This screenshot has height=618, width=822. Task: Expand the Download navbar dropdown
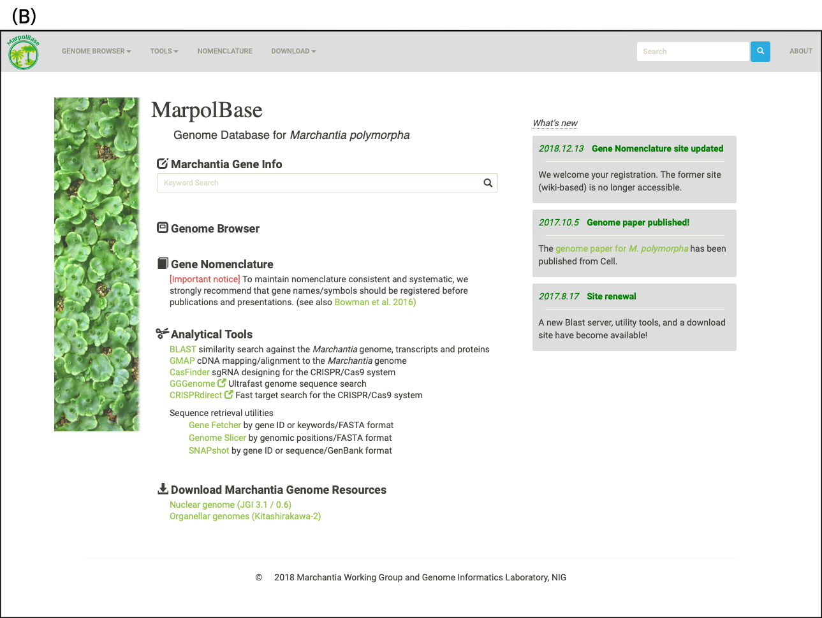coord(293,52)
